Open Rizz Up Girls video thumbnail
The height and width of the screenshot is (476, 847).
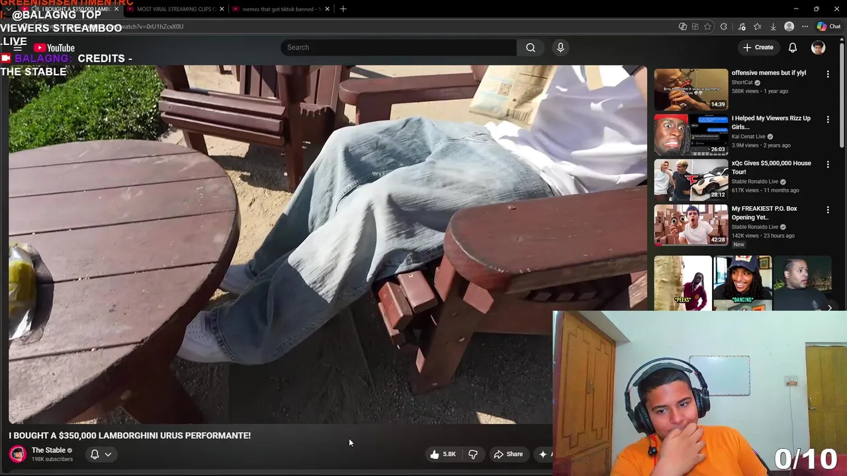[691, 134]
